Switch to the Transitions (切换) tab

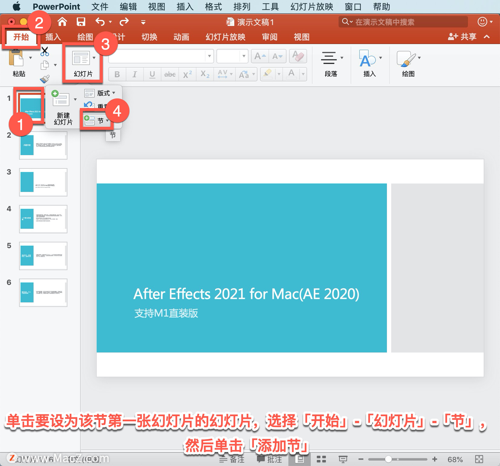tap(149, 37)
